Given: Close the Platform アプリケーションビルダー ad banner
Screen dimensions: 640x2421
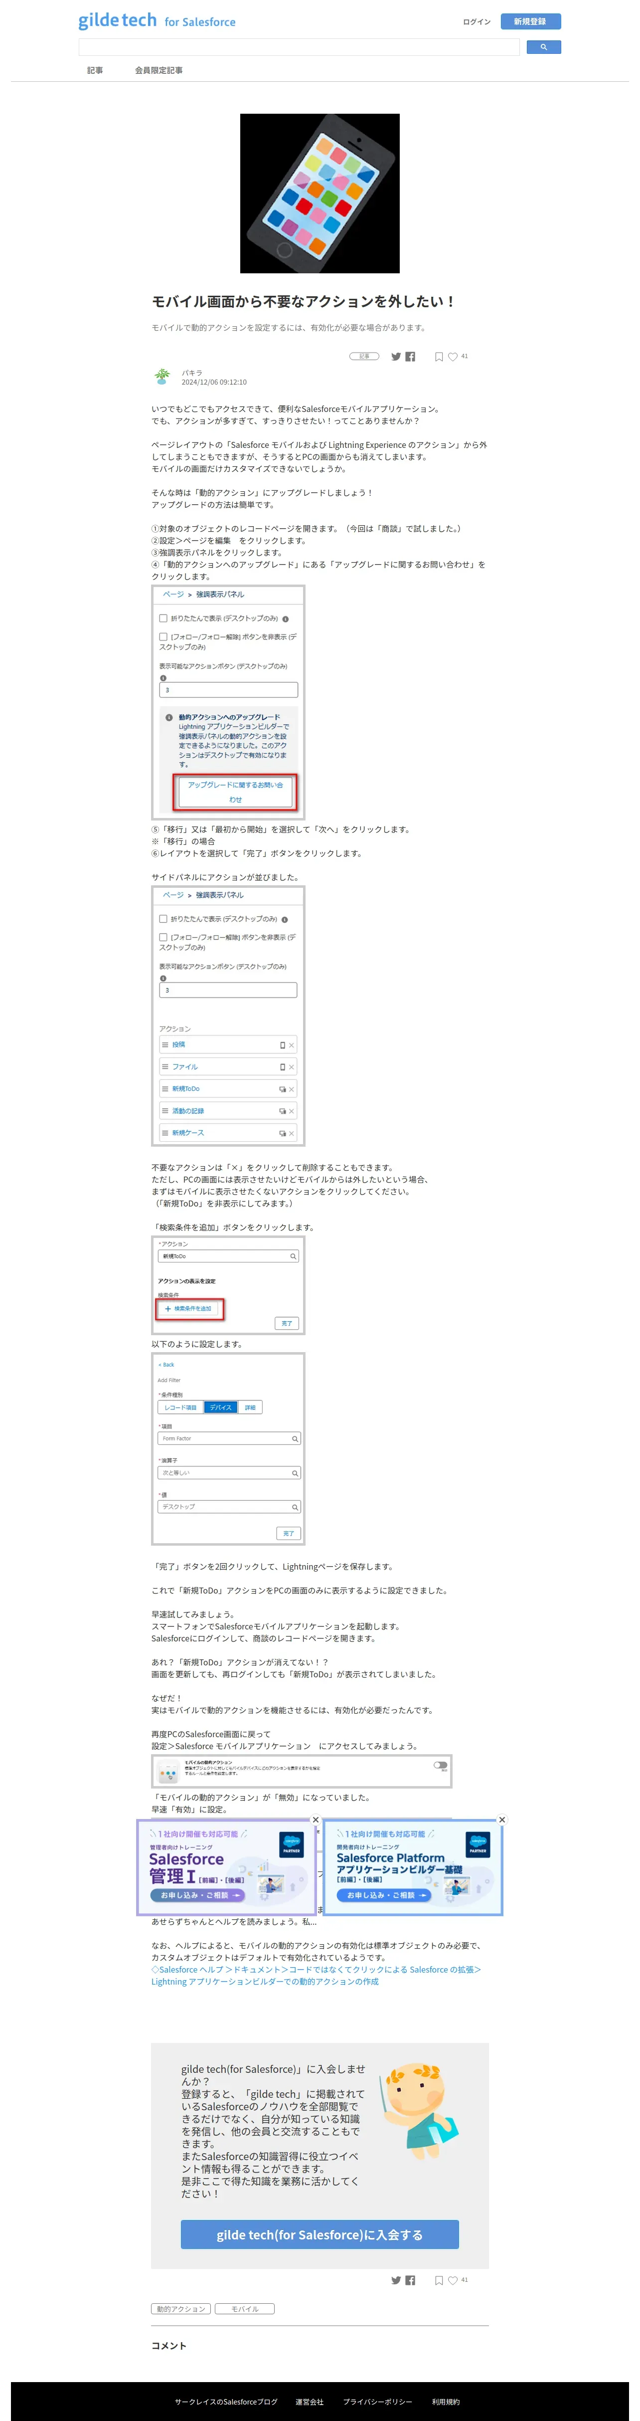Looking at the screenshot, I should pos(502,1819).
